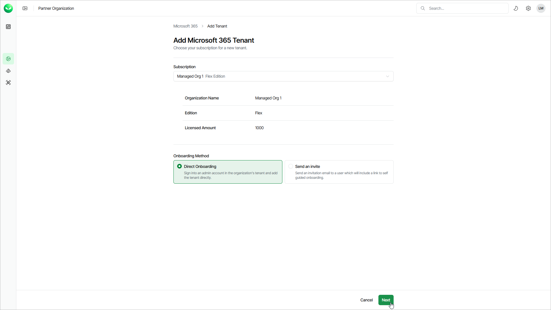The image size is (551, 310).
Task: Go to Microsoft 365 breadcrumb
Action: click(x=185, y=26)
